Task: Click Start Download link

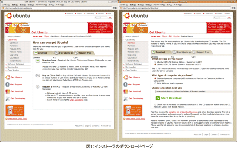Action: coord(171,98)
